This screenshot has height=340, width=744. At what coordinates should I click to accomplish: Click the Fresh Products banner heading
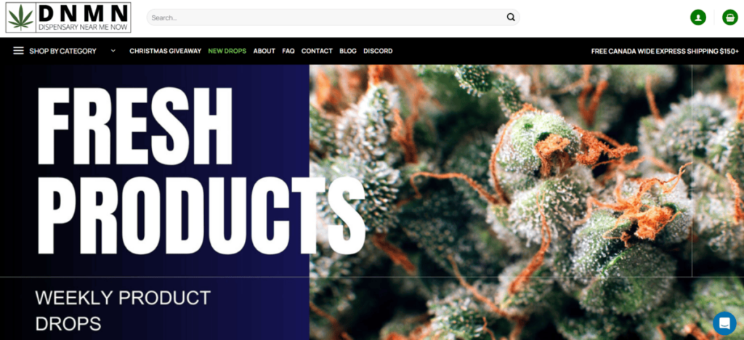pos(199,171)
